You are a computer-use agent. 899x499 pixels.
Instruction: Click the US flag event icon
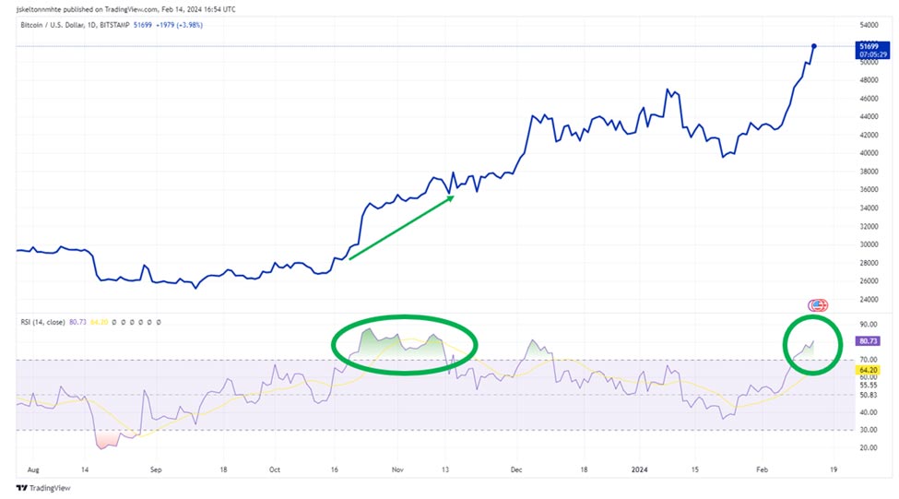817,305
